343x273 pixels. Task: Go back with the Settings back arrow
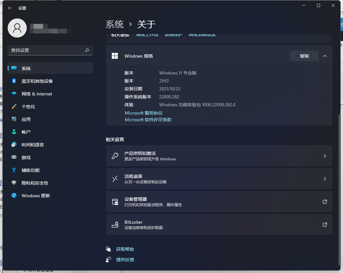[10, 8]
